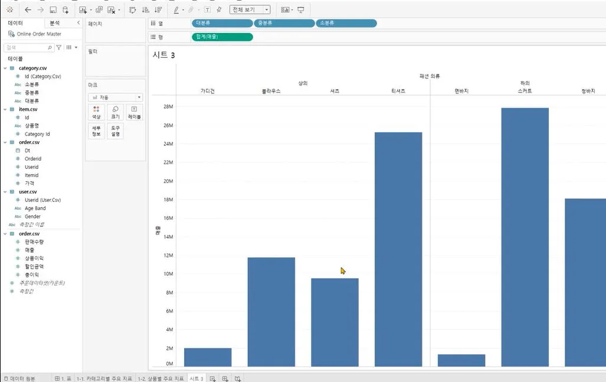Click the 블라우스 bar in chart
The height and width of the screenshot is (382, 606).
(x=271, y=312)
